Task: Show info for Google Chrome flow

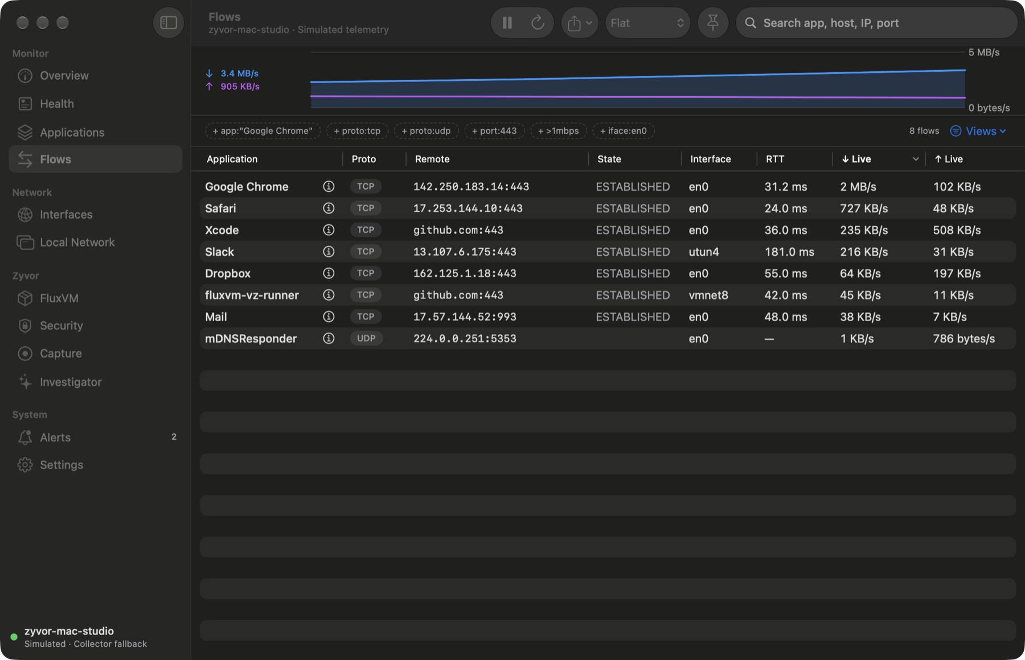Action: (329, 186)
